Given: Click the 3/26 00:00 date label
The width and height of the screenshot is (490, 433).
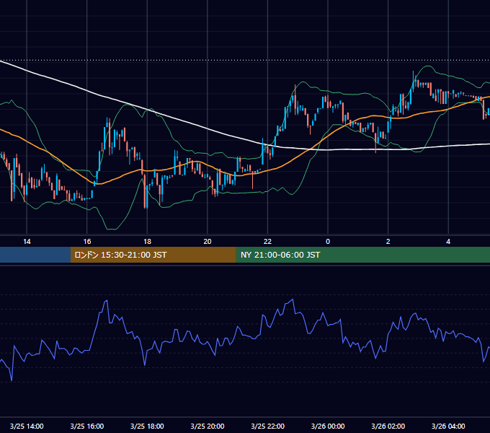Looking at the screenshot, I should (x=328, y=426).
